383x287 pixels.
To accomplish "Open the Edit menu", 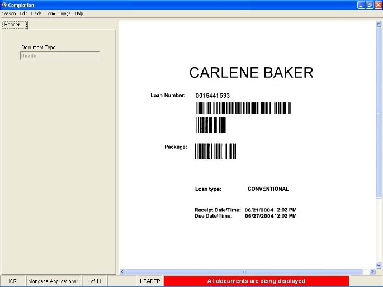I will [23, 13].
